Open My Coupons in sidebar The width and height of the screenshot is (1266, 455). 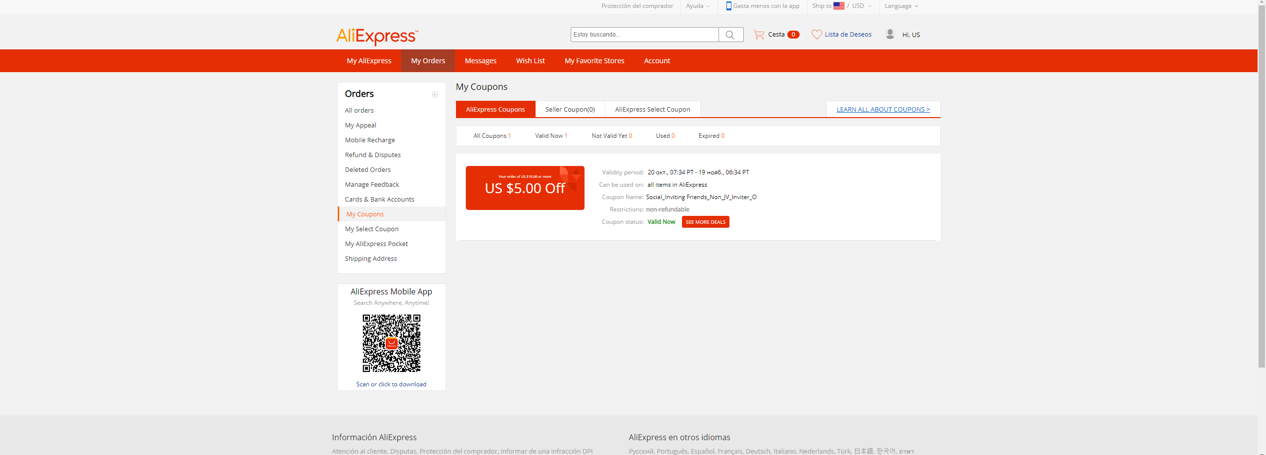click(x=365, y=214)
